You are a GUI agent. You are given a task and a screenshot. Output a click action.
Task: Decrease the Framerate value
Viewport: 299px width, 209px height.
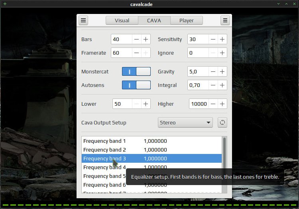pos(136,53)
